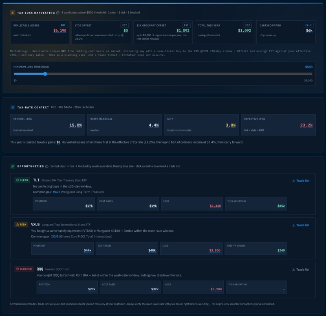The width and height of the screenshot is (326, 316).
Task: Open the Opportunities help question mark
Action: pyautogui.click(x=47, y=166)
